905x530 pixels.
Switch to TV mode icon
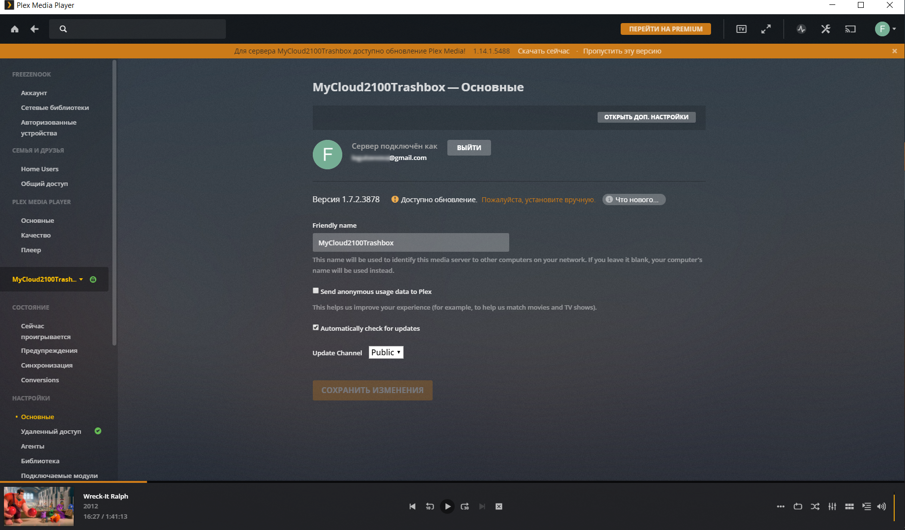741,29
